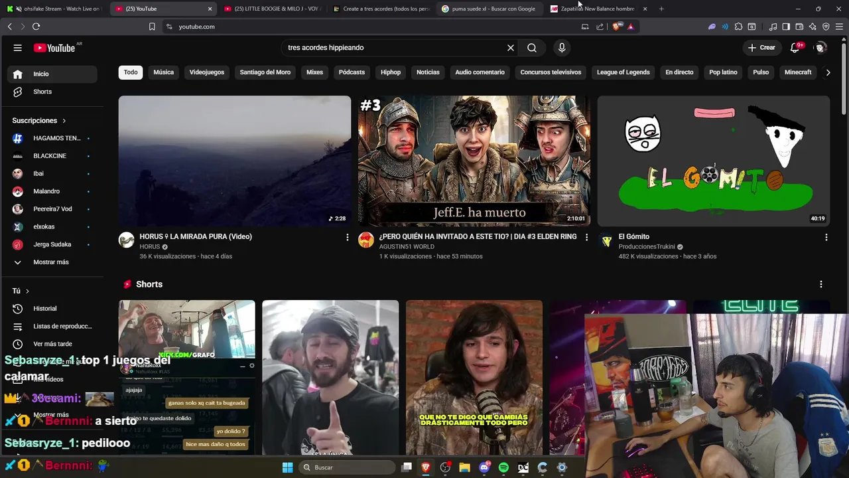Select the Videojuegos filter chip
This screenshot has height=478, width=849.
coord(207,72)
